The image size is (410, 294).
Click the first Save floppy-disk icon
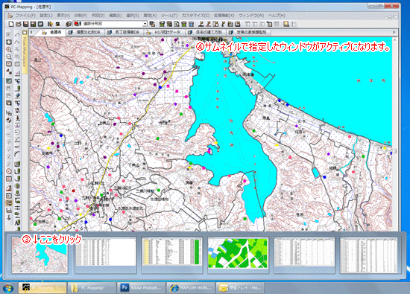25,24
